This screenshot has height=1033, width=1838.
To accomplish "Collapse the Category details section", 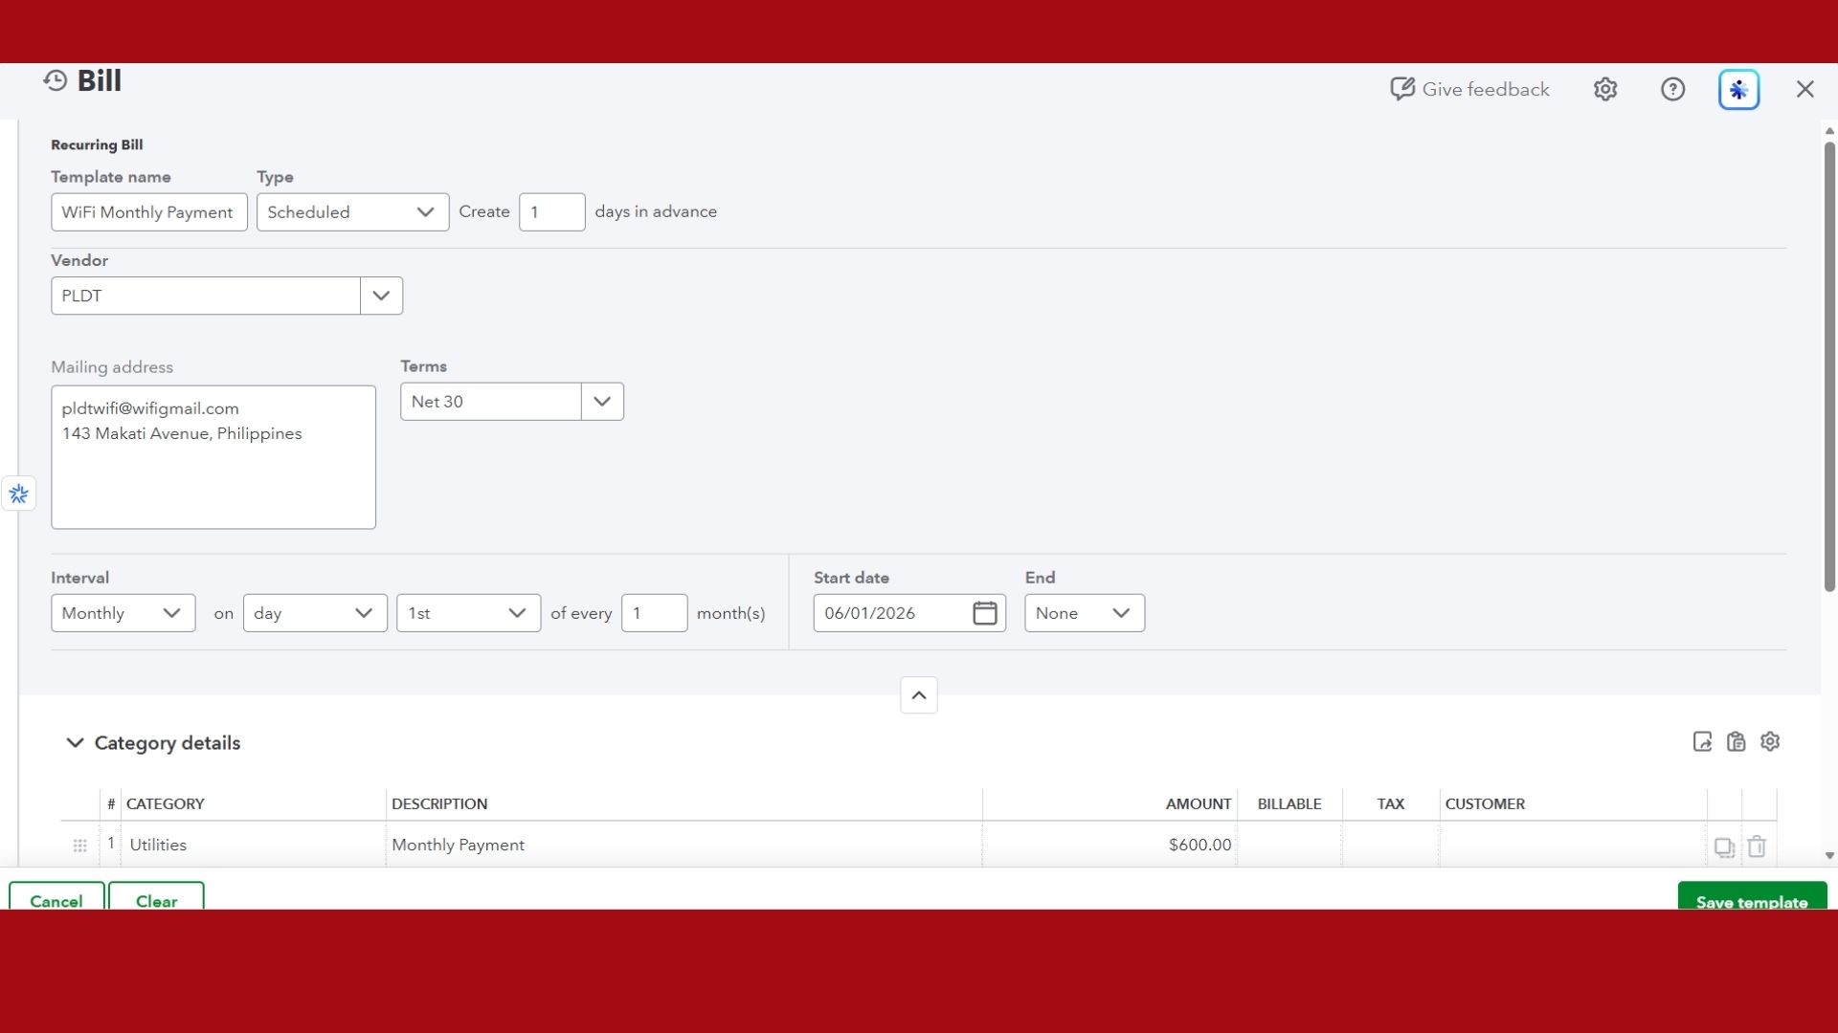I will tap(74, 743).
